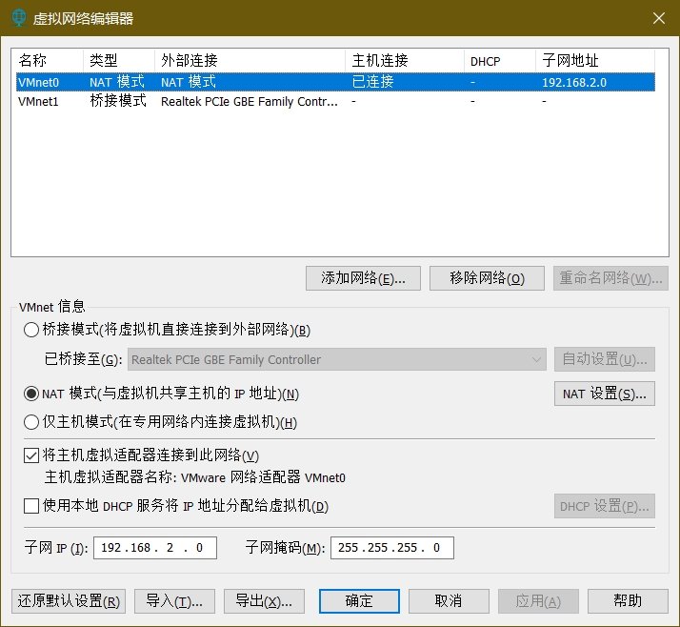Click the 名称 column header
680x627 pixels.
pyautogui.click(x=48, y=61)
